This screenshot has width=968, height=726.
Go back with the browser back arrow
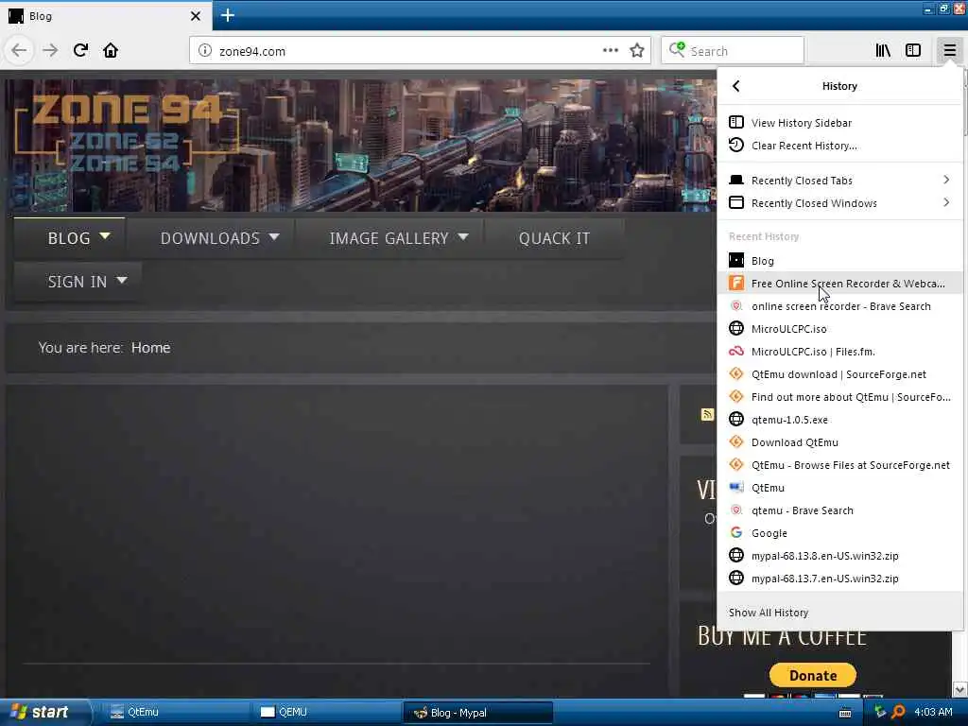pyautogui.click(x=19, y=51)
